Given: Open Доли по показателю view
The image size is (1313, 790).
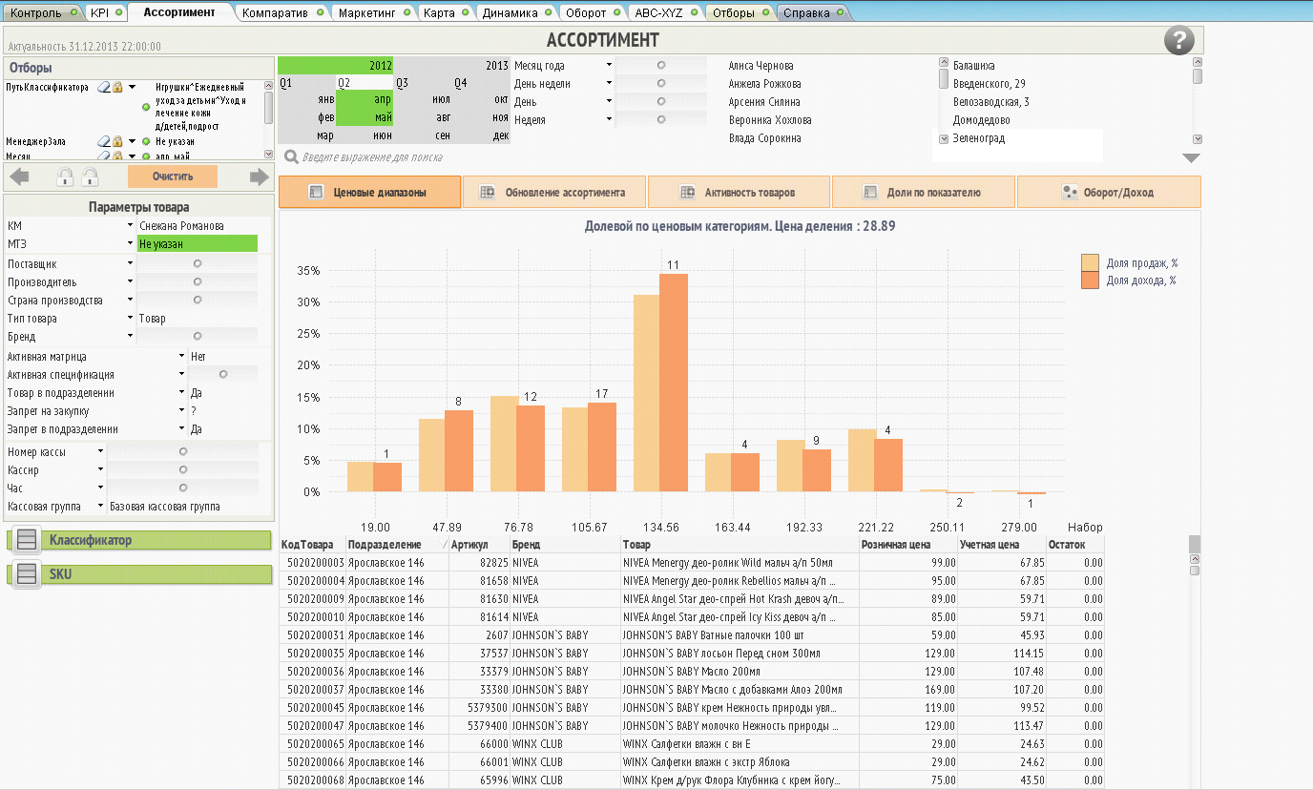Looking at the screenshot, I should (923, 192).
